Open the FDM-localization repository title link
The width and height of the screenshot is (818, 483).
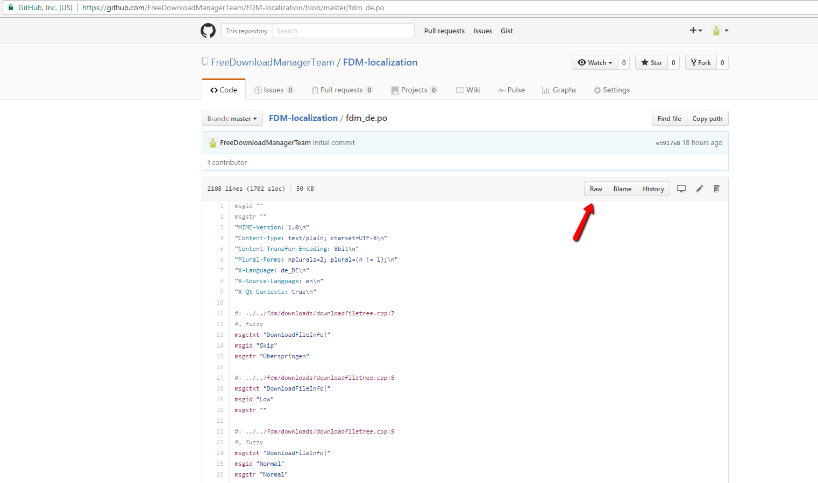click(x=380, y=62)
